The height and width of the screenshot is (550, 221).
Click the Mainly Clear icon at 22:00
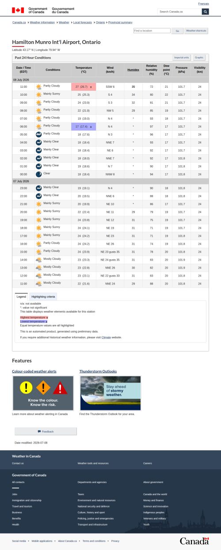[x=39, y=196]
